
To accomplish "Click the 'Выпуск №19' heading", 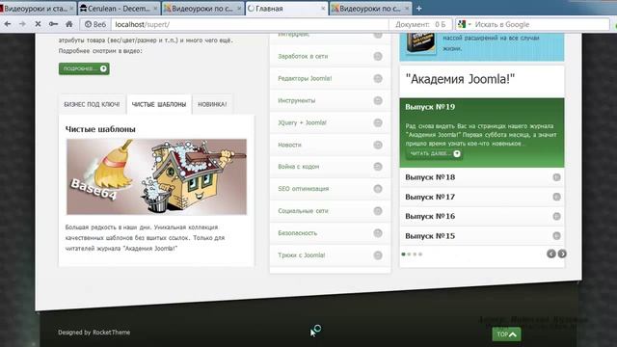I will (x=430, y=107).
